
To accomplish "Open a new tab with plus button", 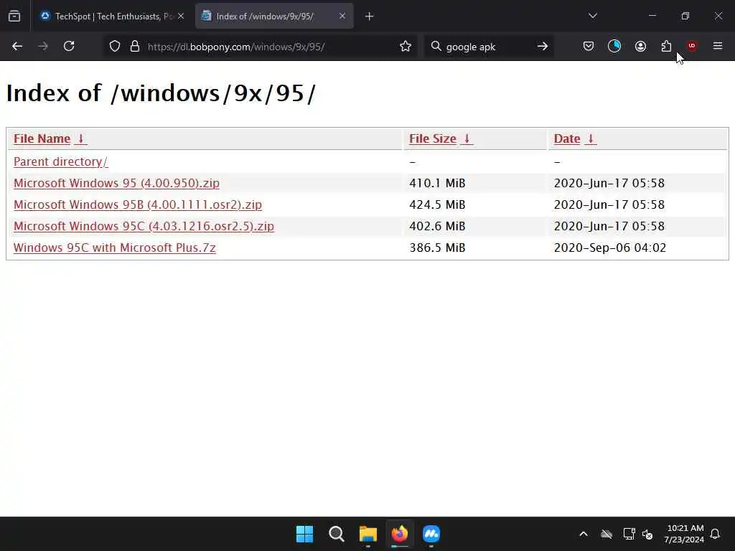I will coord(370,17).
